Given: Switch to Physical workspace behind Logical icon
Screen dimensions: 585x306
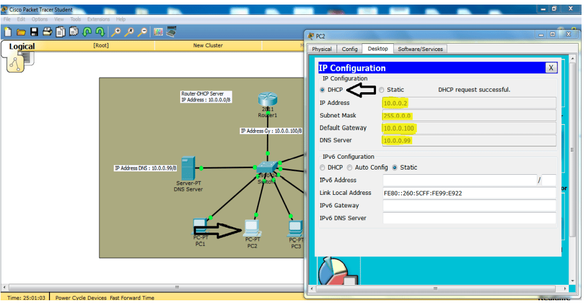Looking at the screenshot, I should click(x=28, y=58).
